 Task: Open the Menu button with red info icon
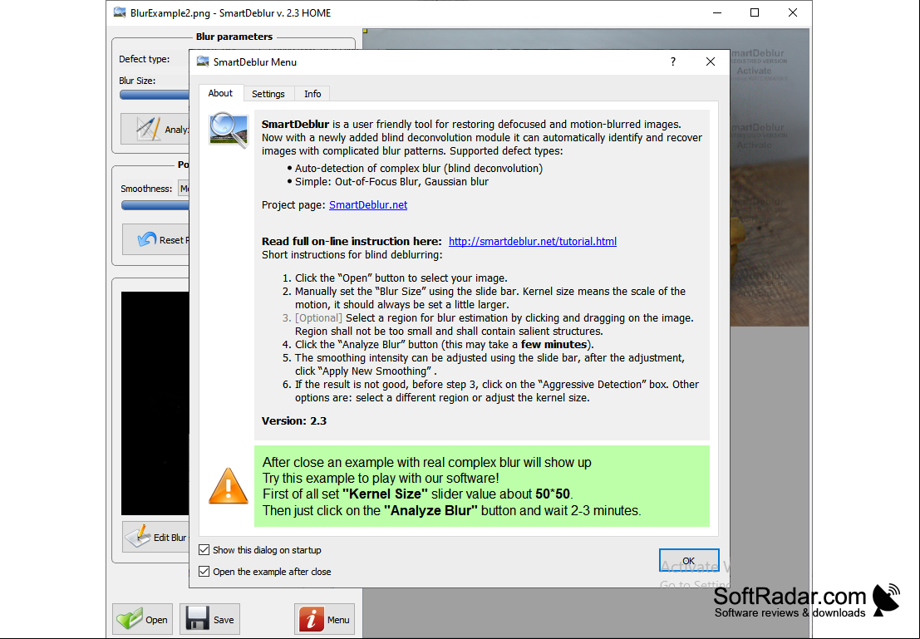click(x=324, y=619)
